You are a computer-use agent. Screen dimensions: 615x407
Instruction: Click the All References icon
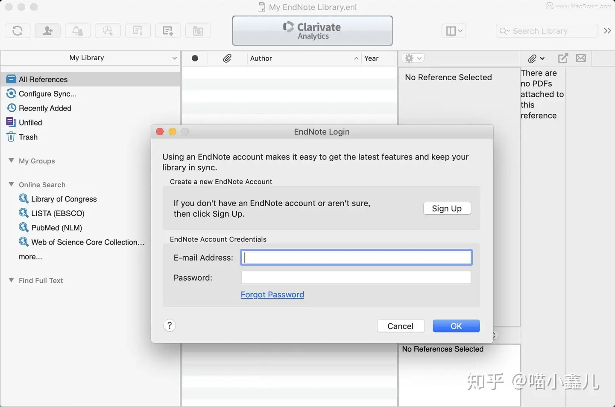point(11,79)
